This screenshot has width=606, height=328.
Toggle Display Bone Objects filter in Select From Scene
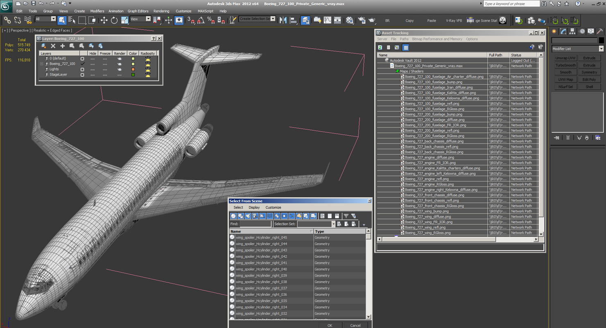coord(292,216)
